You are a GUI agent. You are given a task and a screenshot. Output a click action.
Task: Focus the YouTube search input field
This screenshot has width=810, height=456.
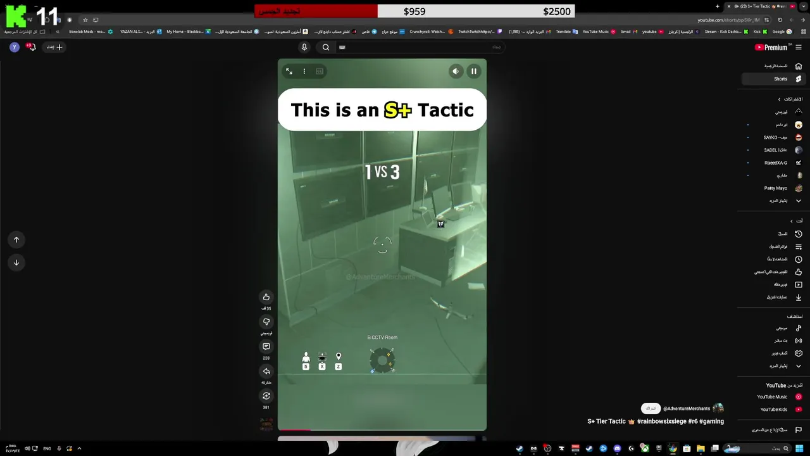(x=421, y=47)
